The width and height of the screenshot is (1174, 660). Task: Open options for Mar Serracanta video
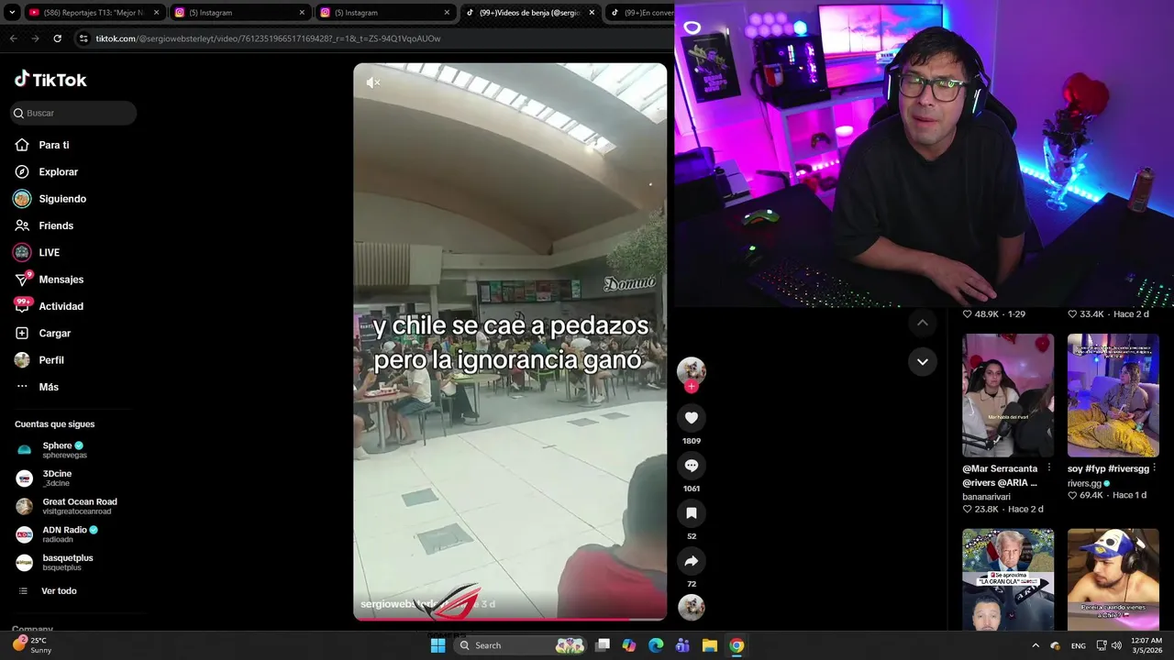(1048, 468)
